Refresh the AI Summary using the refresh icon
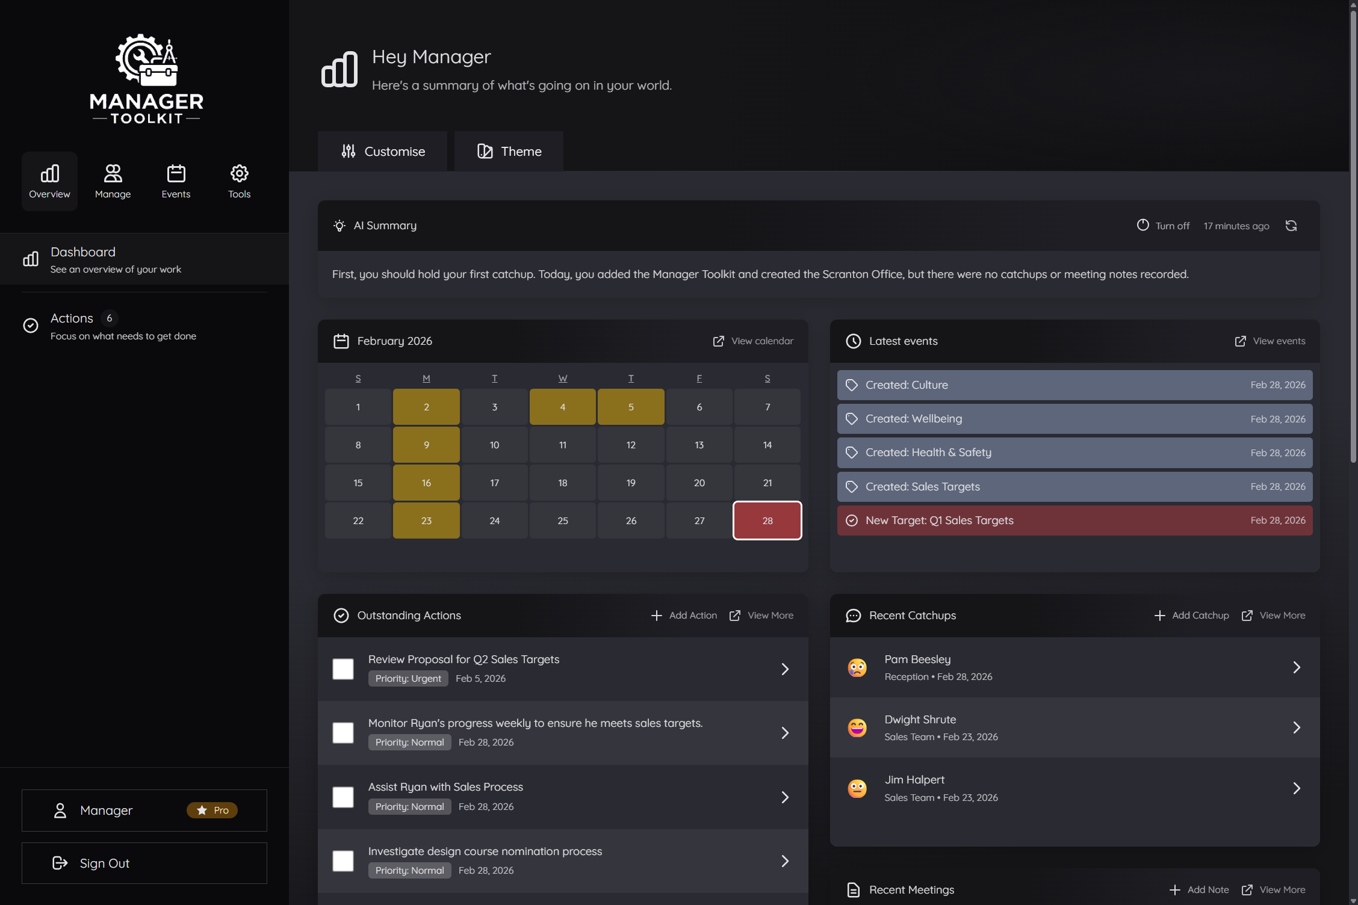Viewport: 1358px width, 905px height. [1292, 225]
